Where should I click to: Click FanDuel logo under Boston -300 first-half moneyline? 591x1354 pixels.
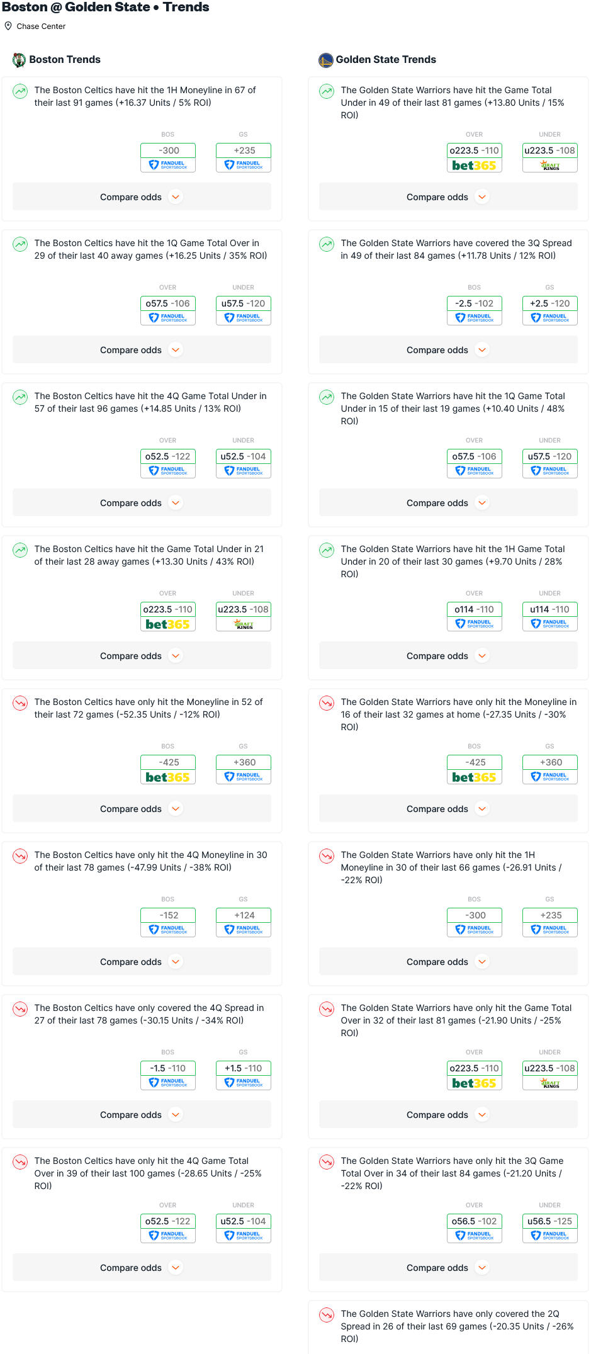pos(168,166)
